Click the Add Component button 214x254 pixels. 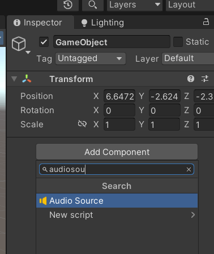pyautogui.click(x=117, y=152)
